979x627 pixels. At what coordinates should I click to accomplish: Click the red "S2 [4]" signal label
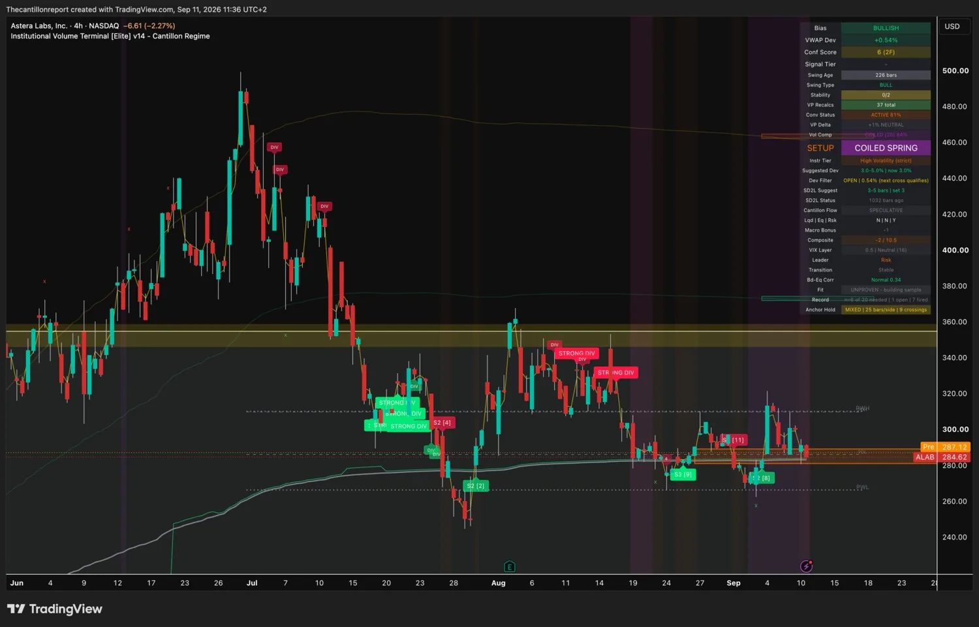click(442, 423)
